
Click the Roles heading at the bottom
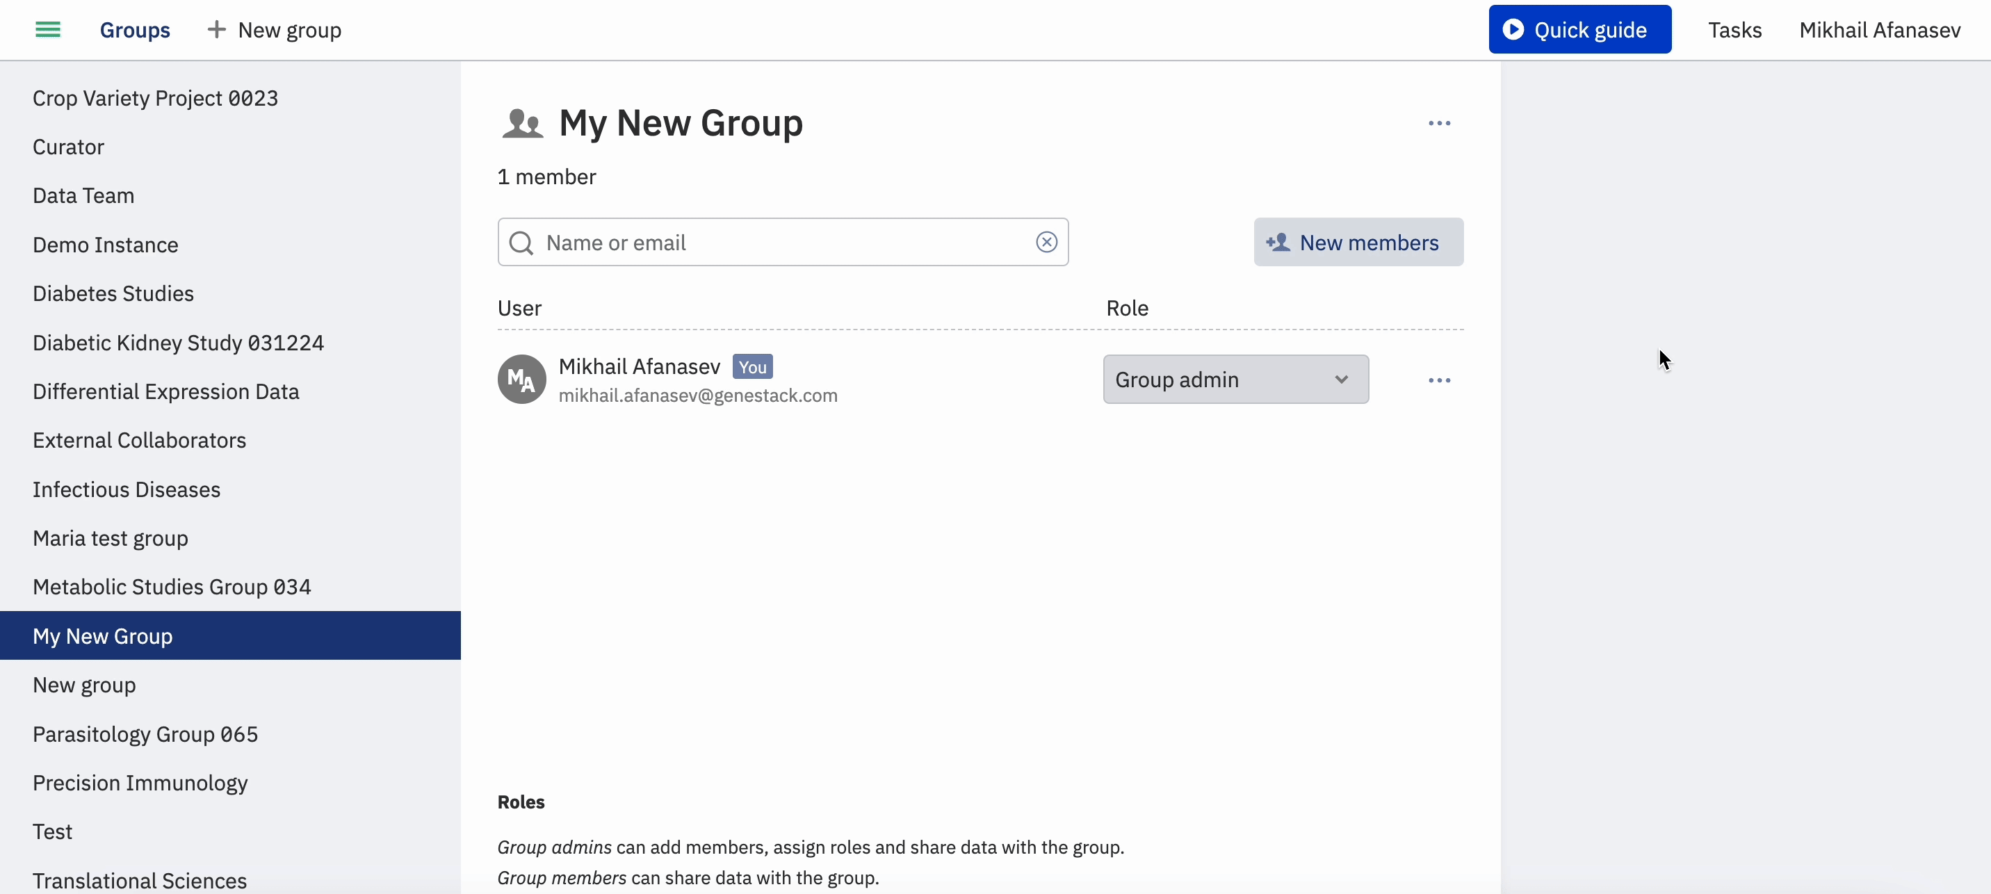521,802
